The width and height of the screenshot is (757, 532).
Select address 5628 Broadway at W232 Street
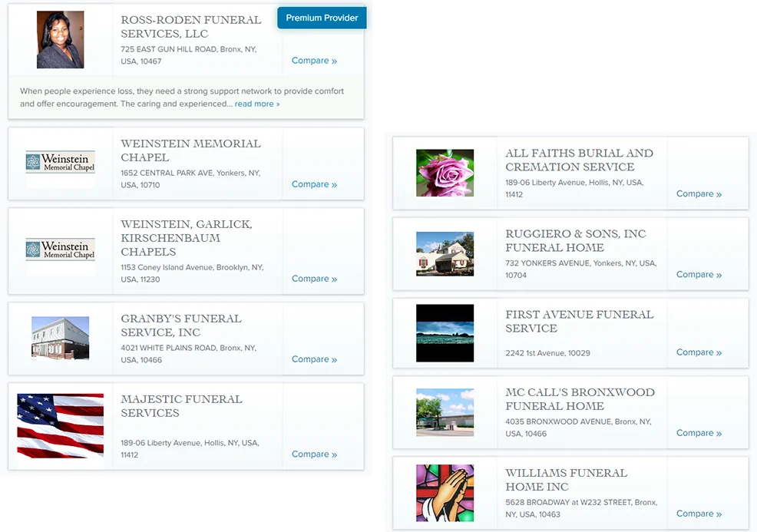pyautogui.click(x=581, y=508)
